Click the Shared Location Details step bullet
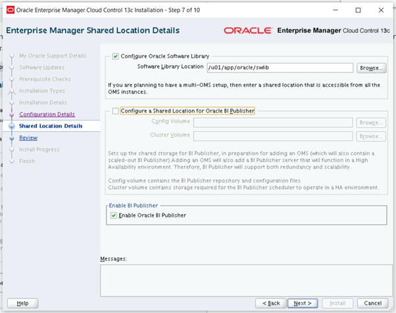The image size is (396, 313). tap(11, 126)
